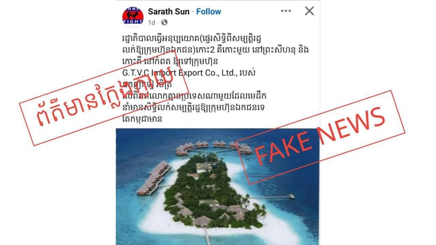
Task: Open the island resort photo
Action: click(x=218, y=187)
